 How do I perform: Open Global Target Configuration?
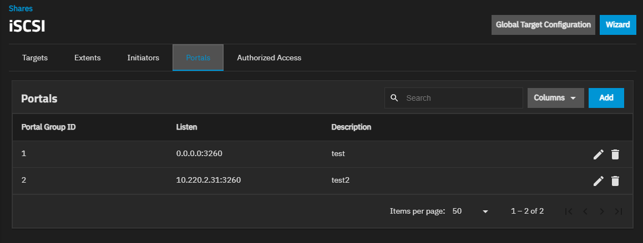click(543, 25)
